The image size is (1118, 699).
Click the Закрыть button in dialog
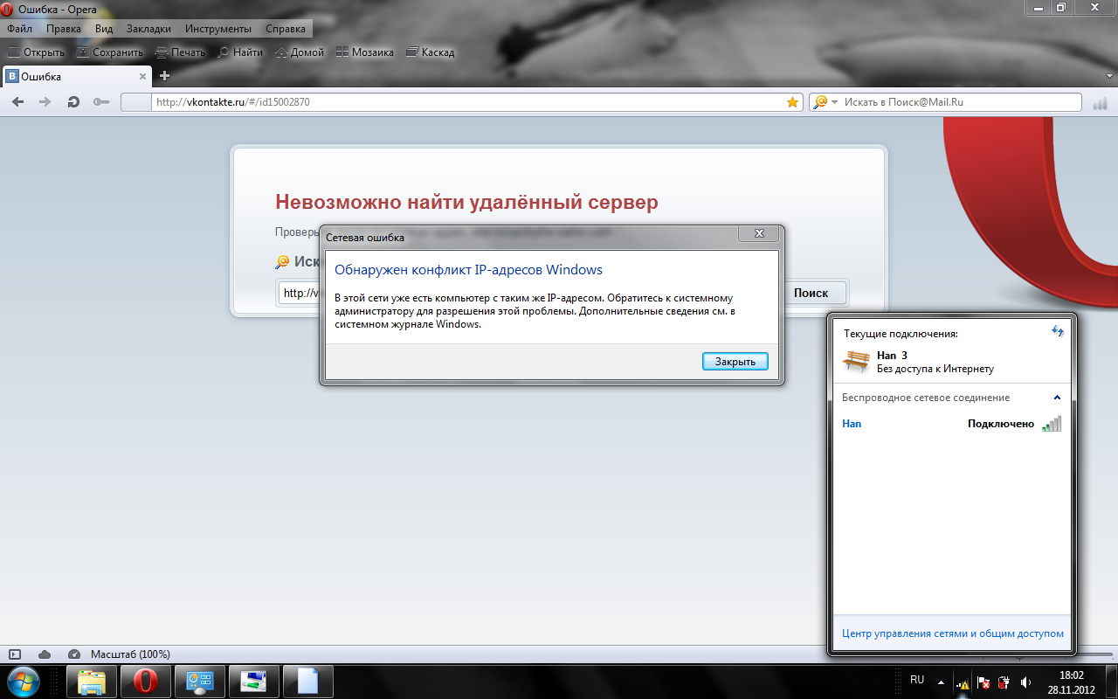[x=735, y=361]
